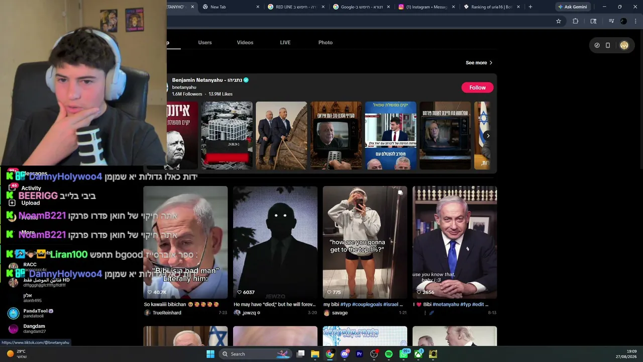Switch to the Ranking of uria16 tab

tap(492, 7)
